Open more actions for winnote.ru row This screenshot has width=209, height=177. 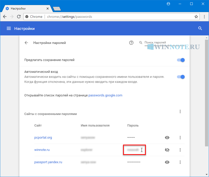[x=180, y=150]
